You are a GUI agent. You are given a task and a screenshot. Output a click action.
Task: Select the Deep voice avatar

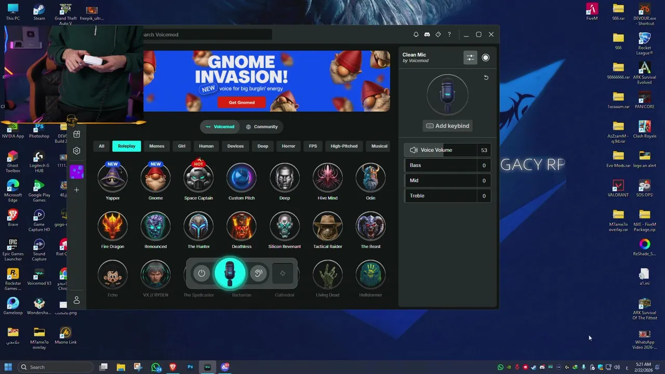[285, 177]
